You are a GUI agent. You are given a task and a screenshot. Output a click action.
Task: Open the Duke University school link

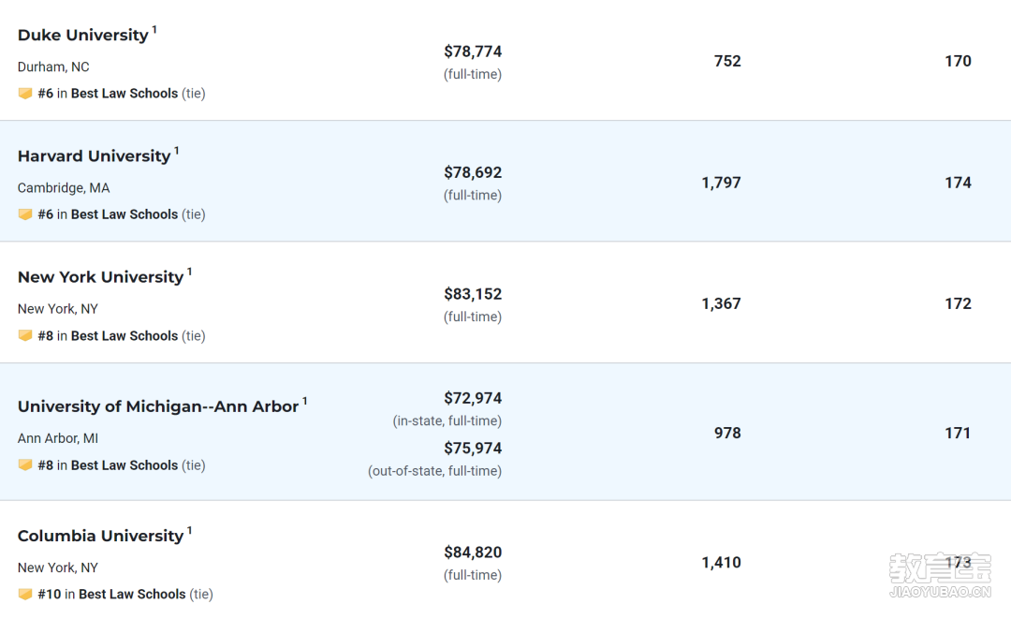pyautogui.click(x=83, y=35)
